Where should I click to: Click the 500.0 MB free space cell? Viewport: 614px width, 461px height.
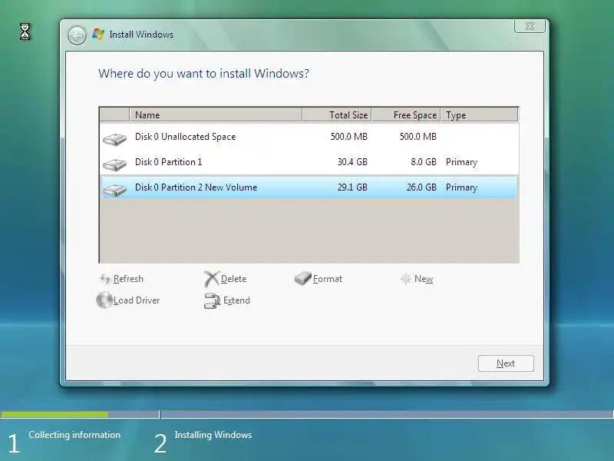point(418,137)
